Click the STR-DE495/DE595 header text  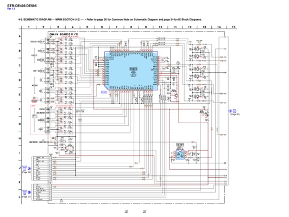coord(22,6)
